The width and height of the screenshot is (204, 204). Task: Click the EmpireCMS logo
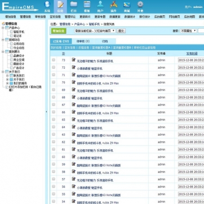click(20, 7)
